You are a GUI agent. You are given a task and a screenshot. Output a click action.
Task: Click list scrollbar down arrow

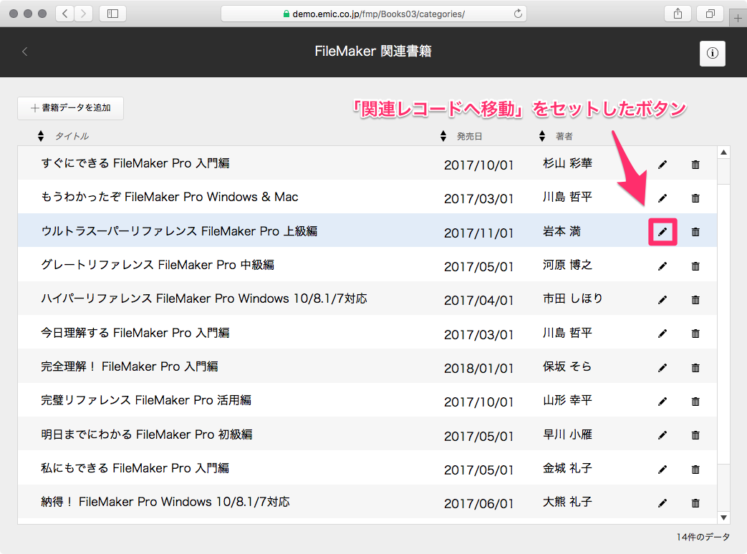[x=723, y=517]
